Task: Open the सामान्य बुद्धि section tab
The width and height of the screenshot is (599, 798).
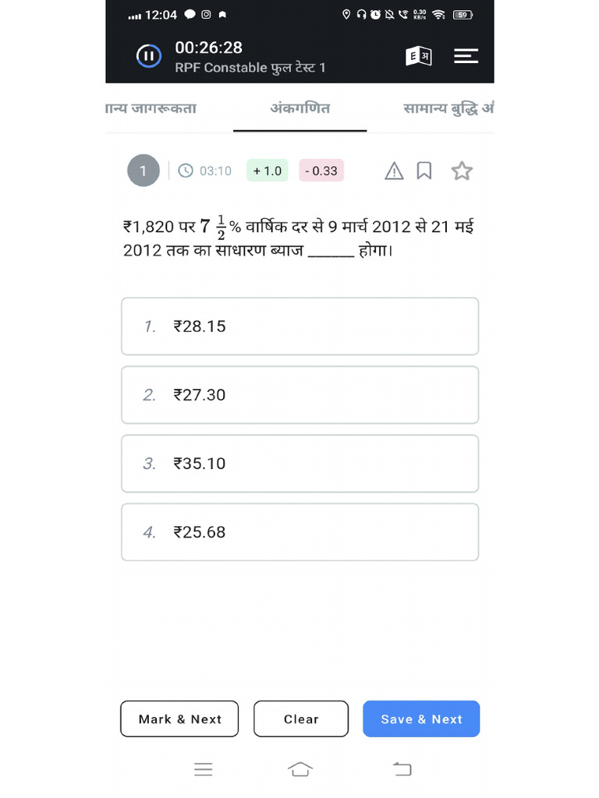Action: pos(448,108)
